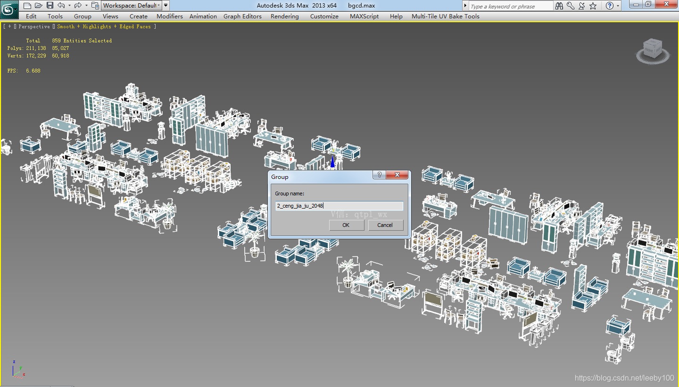The width and height of the screenshot is (679, 387).
Task: Click Cancel in the Group dialog
Action: [385, 225]
